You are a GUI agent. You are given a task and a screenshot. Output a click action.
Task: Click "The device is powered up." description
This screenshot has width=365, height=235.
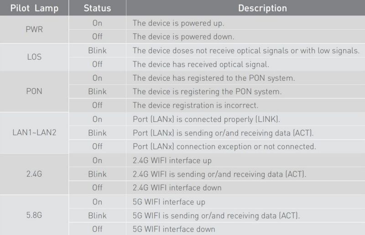(x=178, y=23)
